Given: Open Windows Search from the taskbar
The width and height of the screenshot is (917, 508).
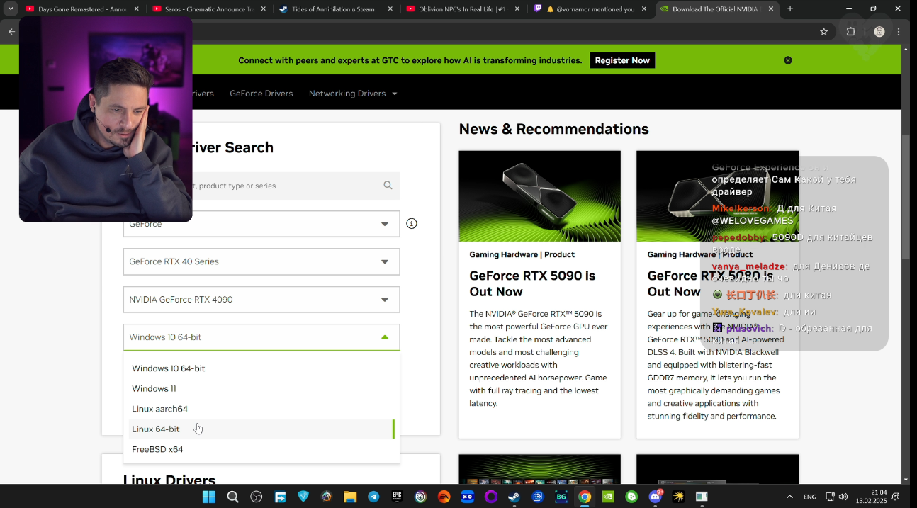Looking at the screenshot, I should point(232,497).
